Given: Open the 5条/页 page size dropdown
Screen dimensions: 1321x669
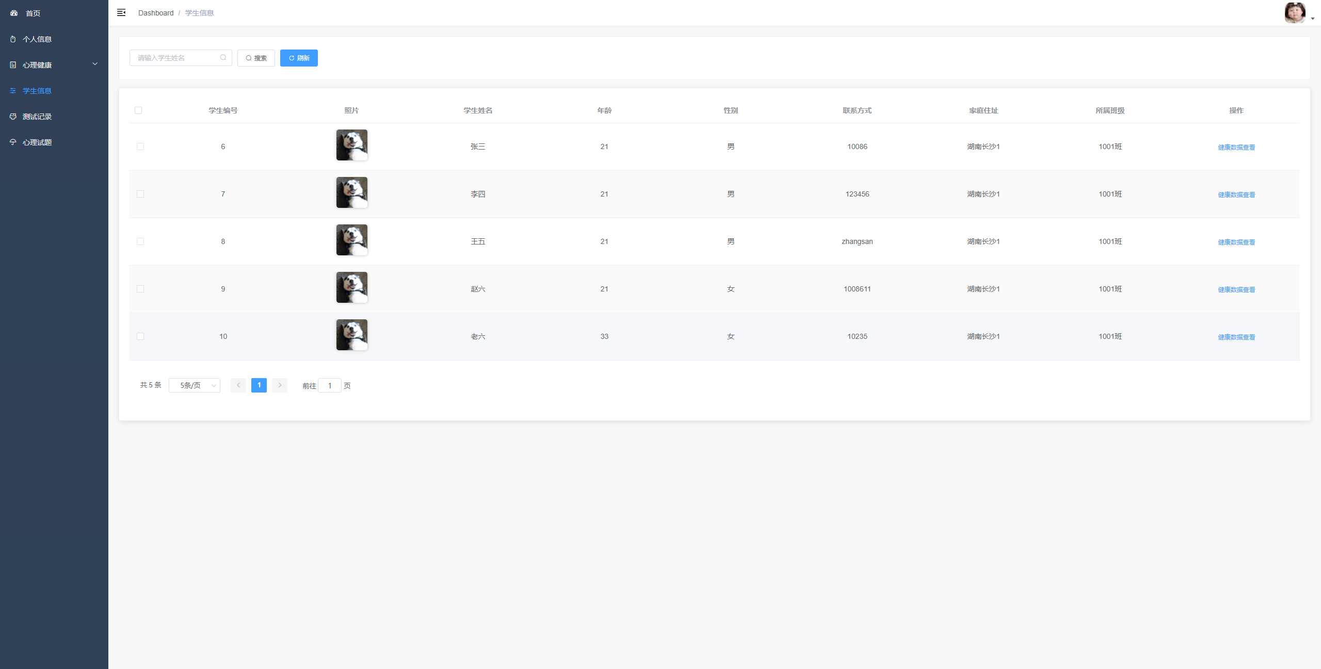Looking at the screenshot, I should tap(195, 385).
